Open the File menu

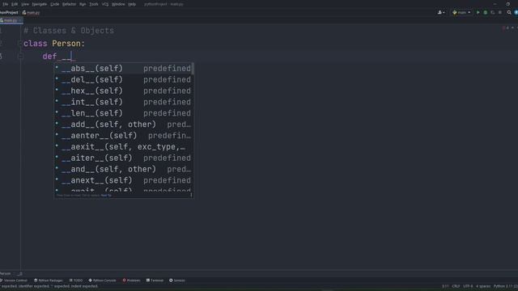(x=6, y=4)
